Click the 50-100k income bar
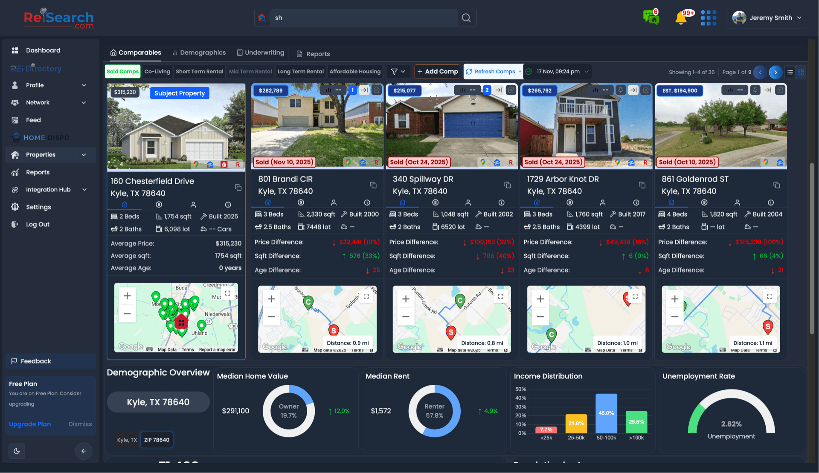819x473 pixels. [x=606, y=413]
